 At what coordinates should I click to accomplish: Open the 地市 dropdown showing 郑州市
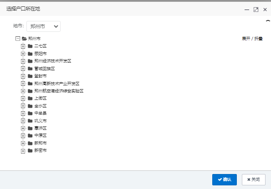pos(43,26)
